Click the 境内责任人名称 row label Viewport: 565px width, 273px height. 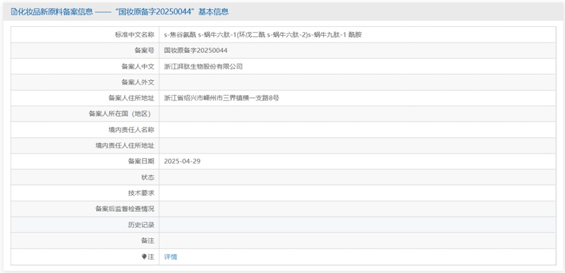130,129
